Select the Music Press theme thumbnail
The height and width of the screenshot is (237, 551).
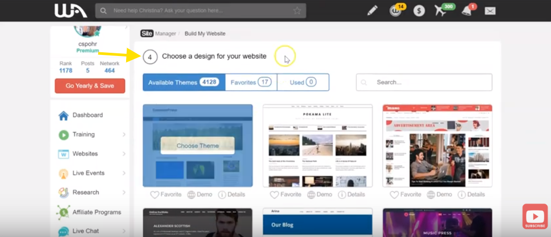point(438,223)
